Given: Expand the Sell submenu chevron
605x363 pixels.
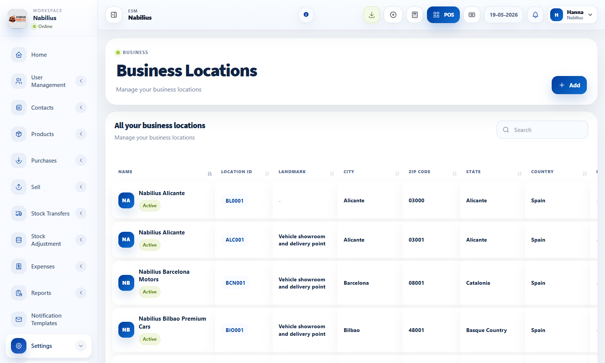Looking at the screenshot, I should pos(81,187).
